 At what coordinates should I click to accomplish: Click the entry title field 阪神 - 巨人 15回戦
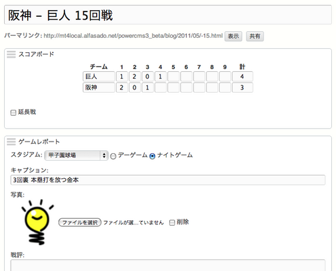click(x=168, y=15)
